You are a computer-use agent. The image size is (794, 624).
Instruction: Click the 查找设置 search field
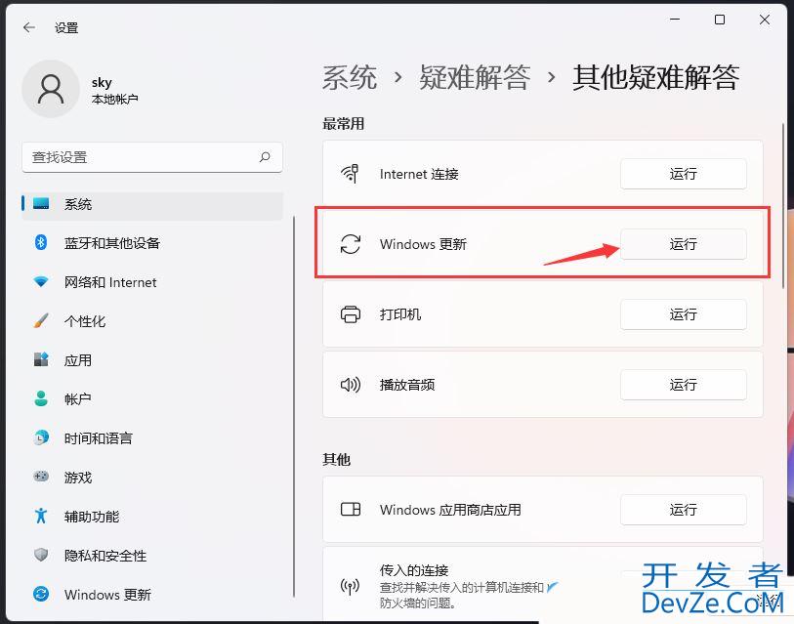pos(152,157)
